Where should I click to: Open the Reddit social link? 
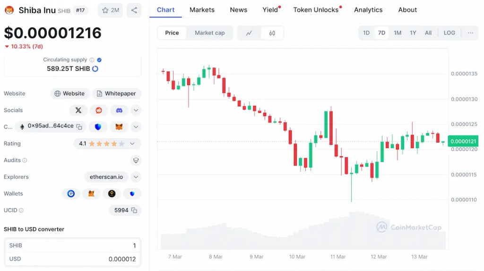click(x=99, y=110)
